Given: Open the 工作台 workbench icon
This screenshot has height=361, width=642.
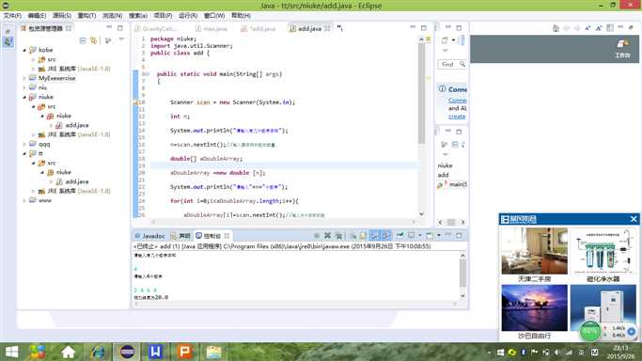Looking at the screenshot, I should [x=622, y=48].
